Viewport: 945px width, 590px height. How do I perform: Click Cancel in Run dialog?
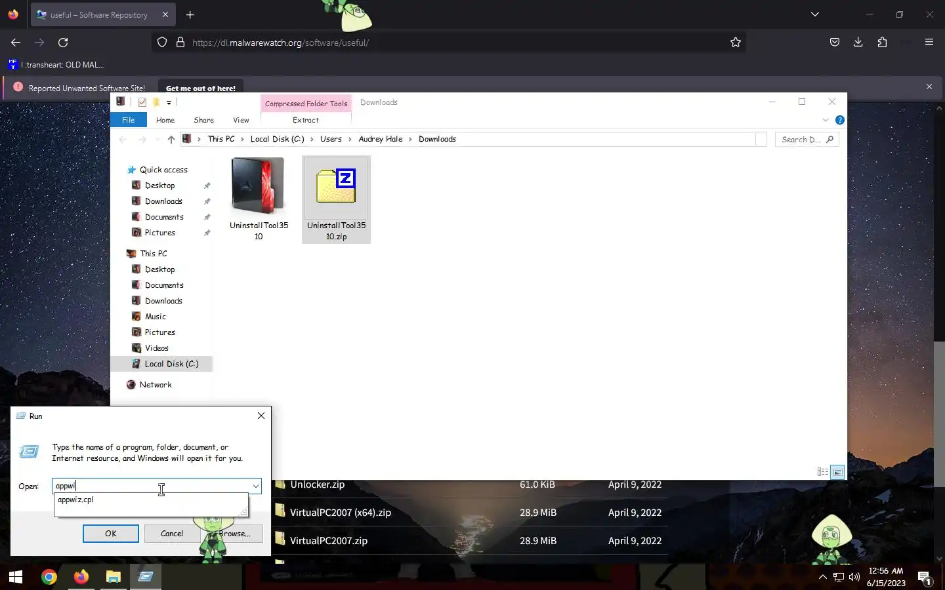(x=172, y=534)
